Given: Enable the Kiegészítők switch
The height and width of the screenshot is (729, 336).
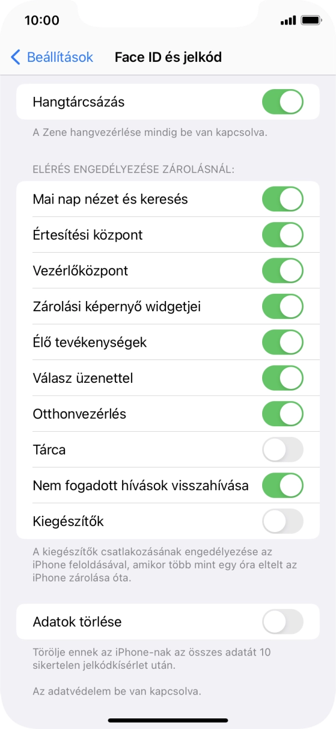Looking at the screenshot, I should point(282,521).
